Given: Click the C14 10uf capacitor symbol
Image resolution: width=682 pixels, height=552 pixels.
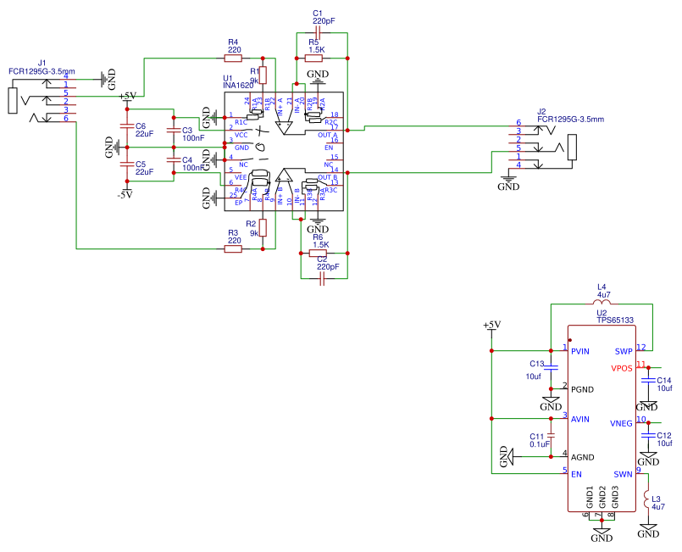Looking at the screenshot, I should (x=648, y=381).
